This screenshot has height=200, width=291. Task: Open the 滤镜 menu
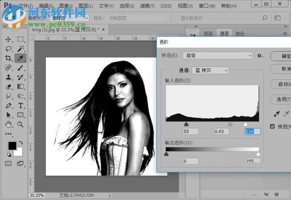point(147,6)
